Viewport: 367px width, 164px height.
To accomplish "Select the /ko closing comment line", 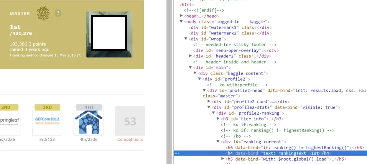I will click(236, 136).
